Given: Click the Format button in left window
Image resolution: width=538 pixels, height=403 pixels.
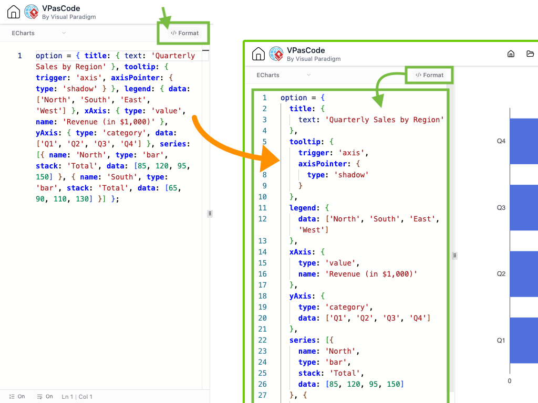Looking at the screenshot, I should tap(184, 33).
